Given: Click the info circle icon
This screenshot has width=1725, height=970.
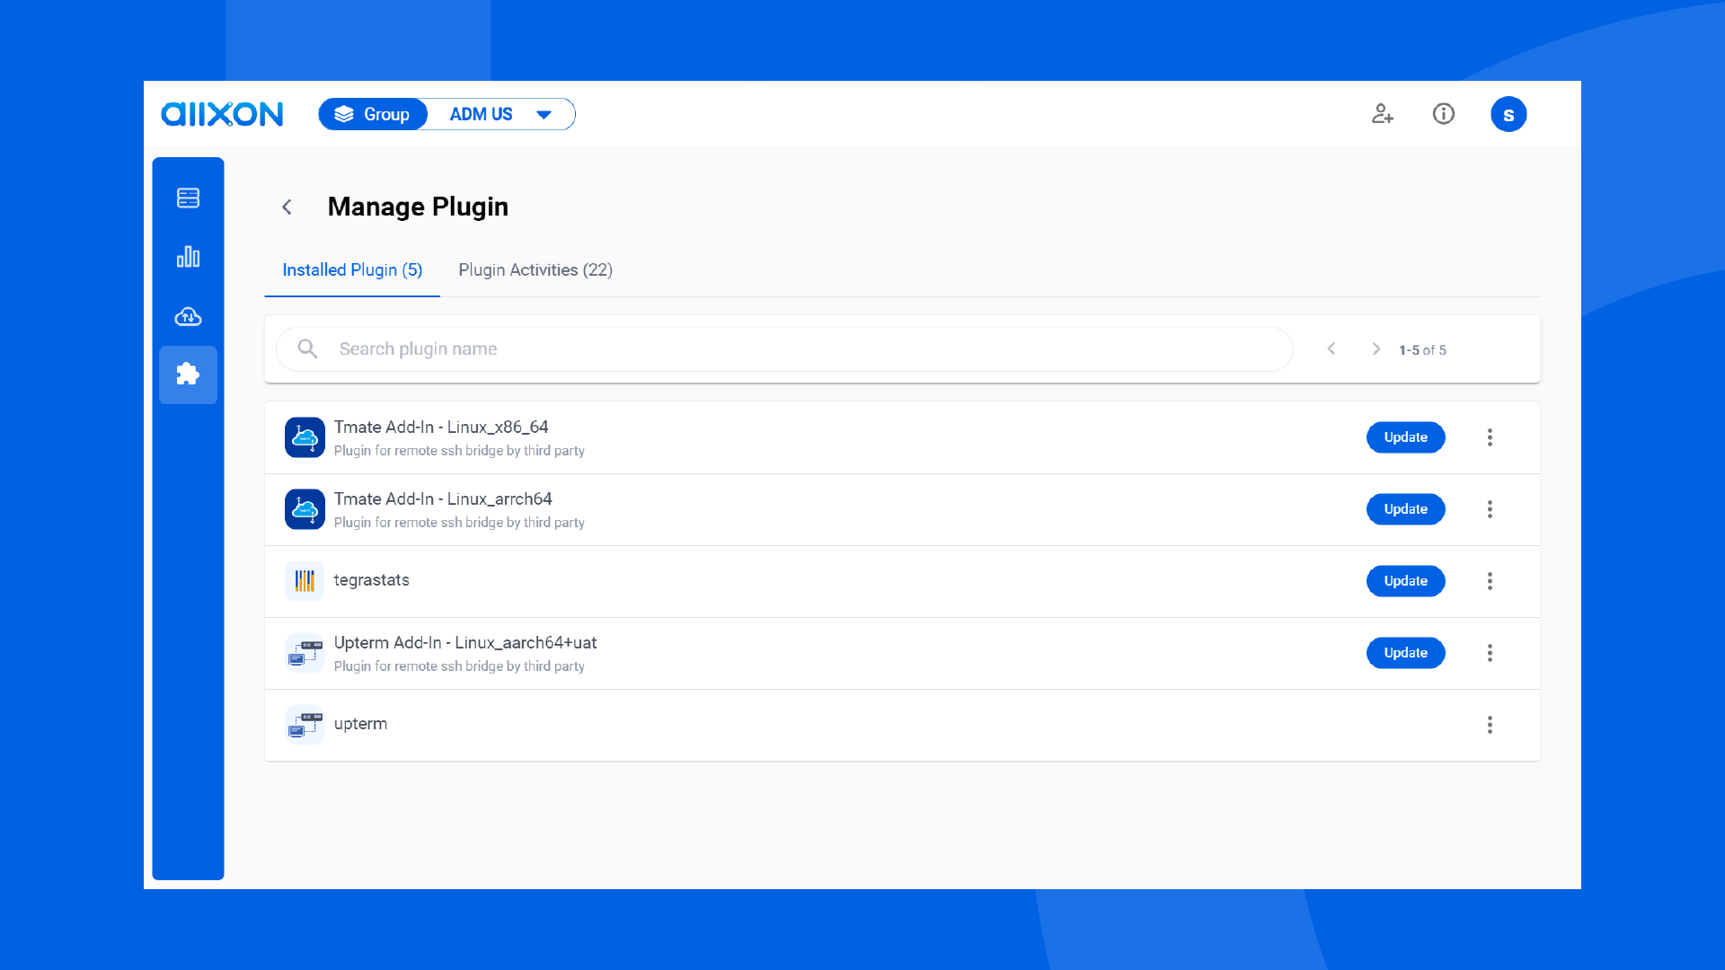Looking at the screenshot, I should pos(1443,114).
